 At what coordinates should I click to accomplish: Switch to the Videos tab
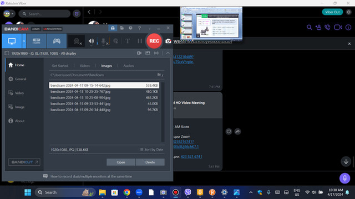point(85,66)
